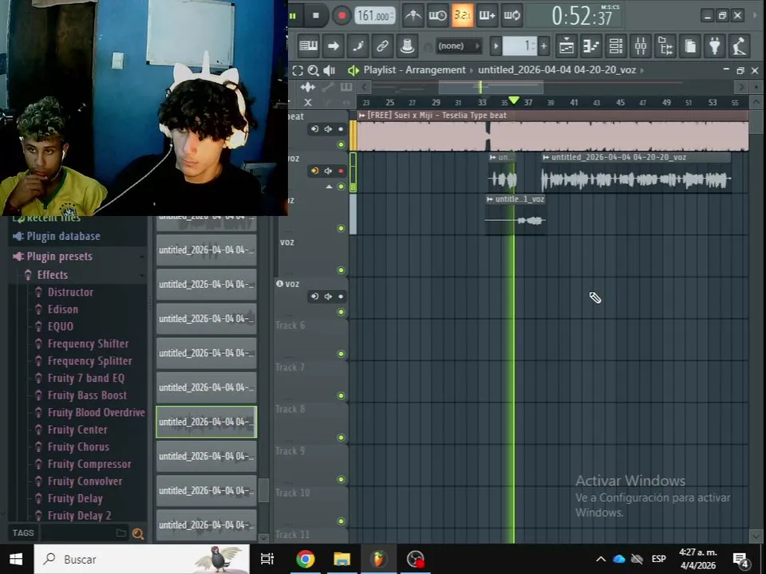Open the playlist view icon
This screenshot has height=574, width=766.
pyautogui.click(x=567, y=46)
